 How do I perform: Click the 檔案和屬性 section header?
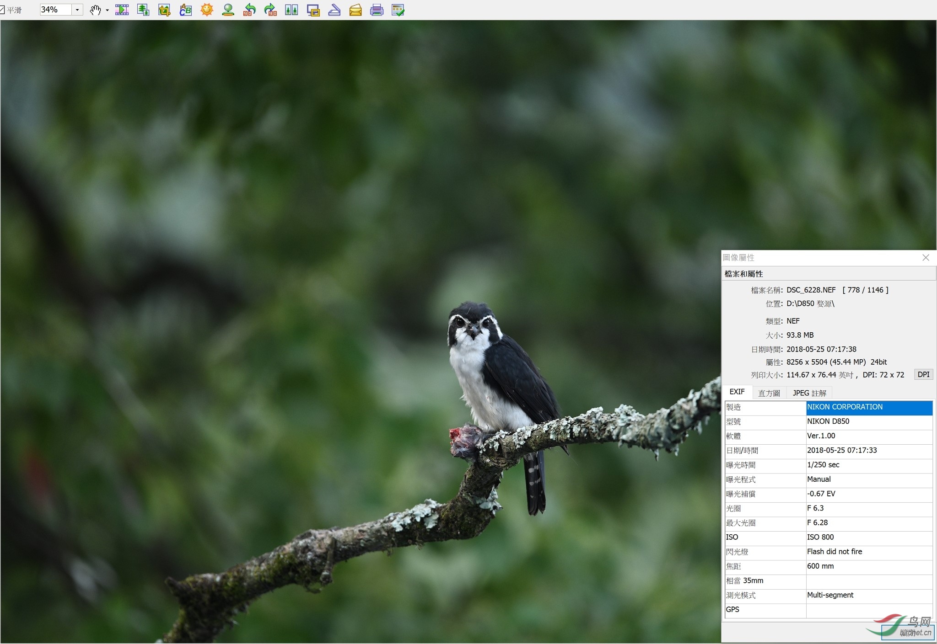click(x=743, y=274)
